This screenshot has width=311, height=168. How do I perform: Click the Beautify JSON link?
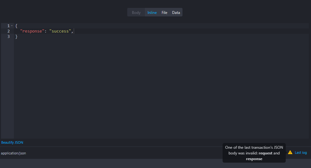tap(12, 142)
